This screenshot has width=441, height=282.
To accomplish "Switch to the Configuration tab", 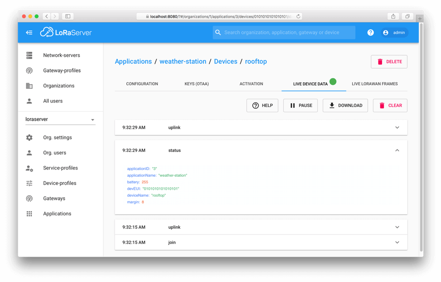I will pyautogui.click(x=142, y=84).
